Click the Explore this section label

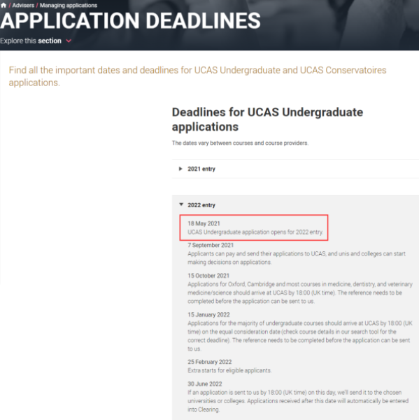pyautogui.click(x=31, y=41)
